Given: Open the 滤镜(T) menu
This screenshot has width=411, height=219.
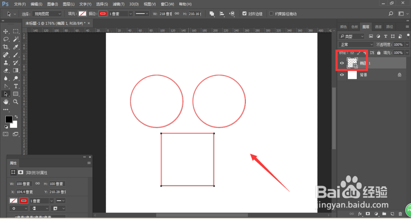Looking at the screenshot, I should click(118, 4).
